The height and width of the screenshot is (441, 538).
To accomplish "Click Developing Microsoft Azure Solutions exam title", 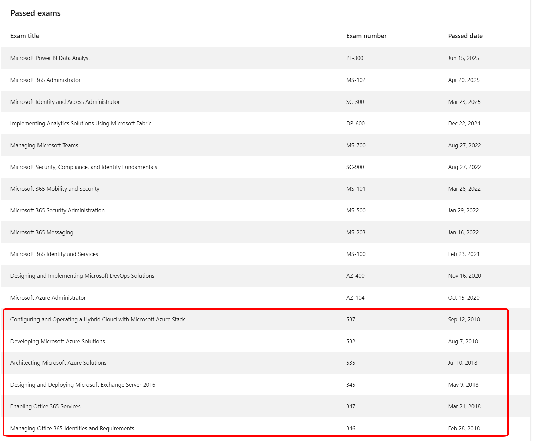I will coord(58,341).
